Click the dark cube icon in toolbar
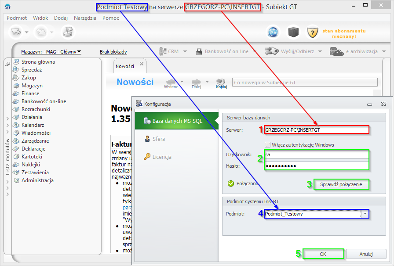This screenshot has width=394, height=266. (x=293, y=32)
